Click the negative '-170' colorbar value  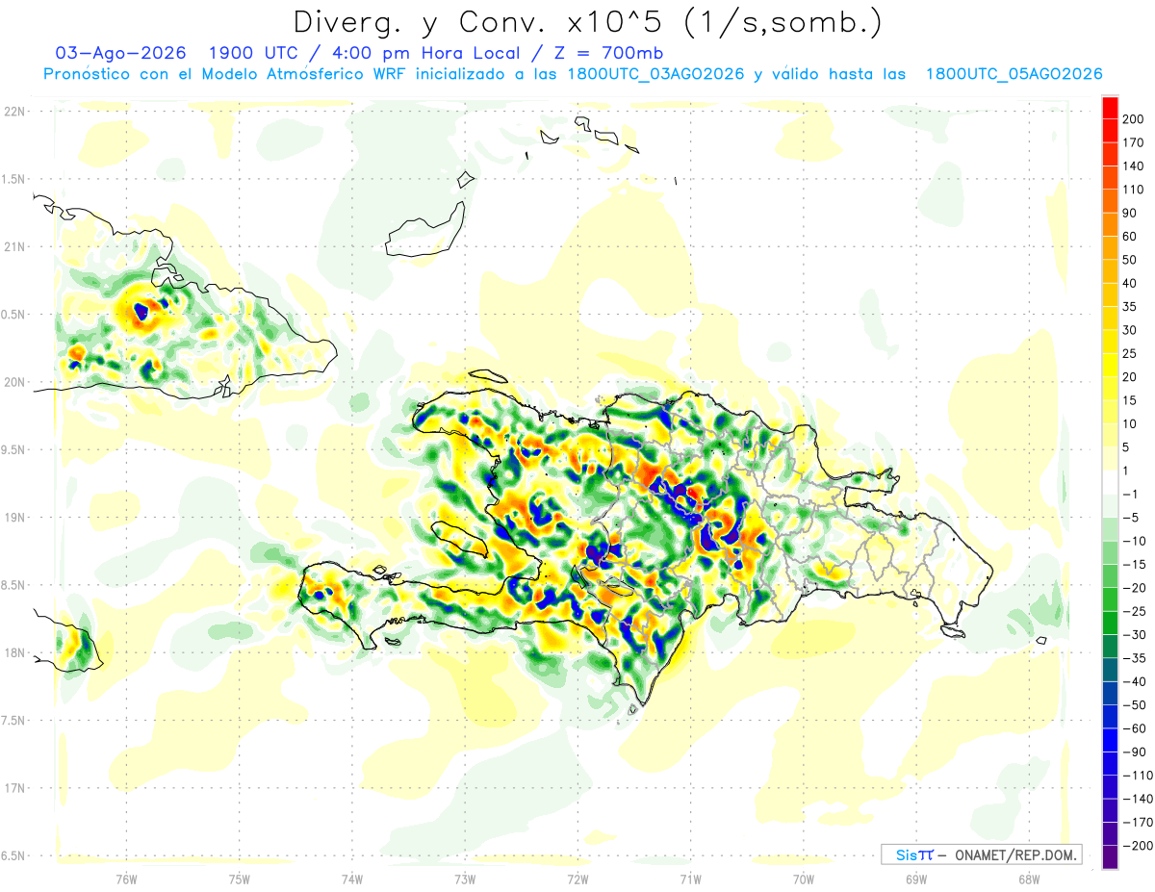click(1138, 823)
